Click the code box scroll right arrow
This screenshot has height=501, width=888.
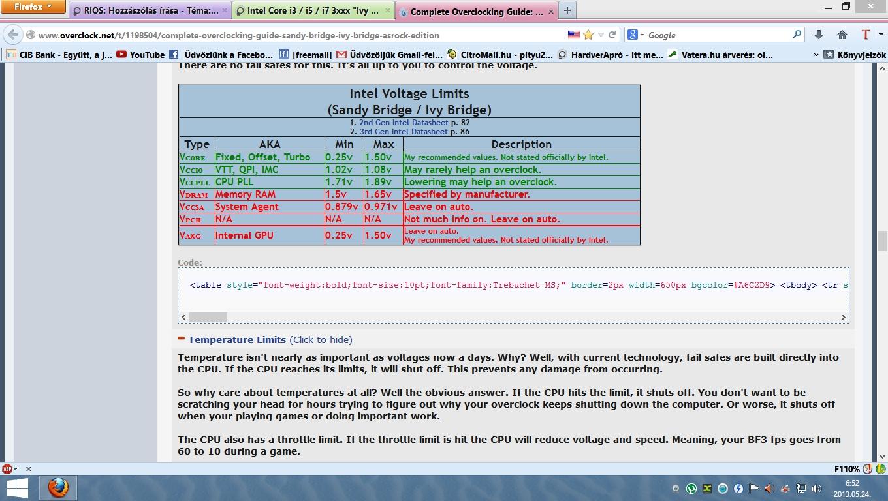click(x=844, y=317)
